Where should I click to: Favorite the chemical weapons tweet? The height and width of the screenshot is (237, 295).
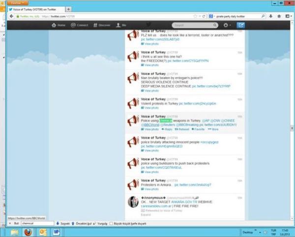[x=198, y=129]
